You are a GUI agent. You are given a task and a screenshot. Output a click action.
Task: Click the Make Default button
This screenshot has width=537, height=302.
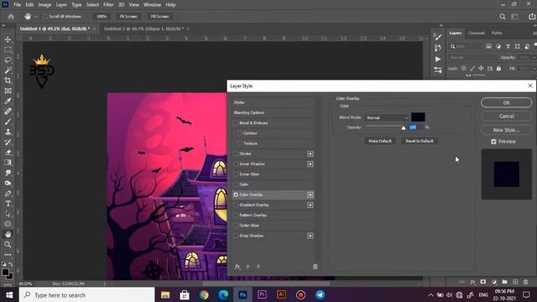click(380, 141)
